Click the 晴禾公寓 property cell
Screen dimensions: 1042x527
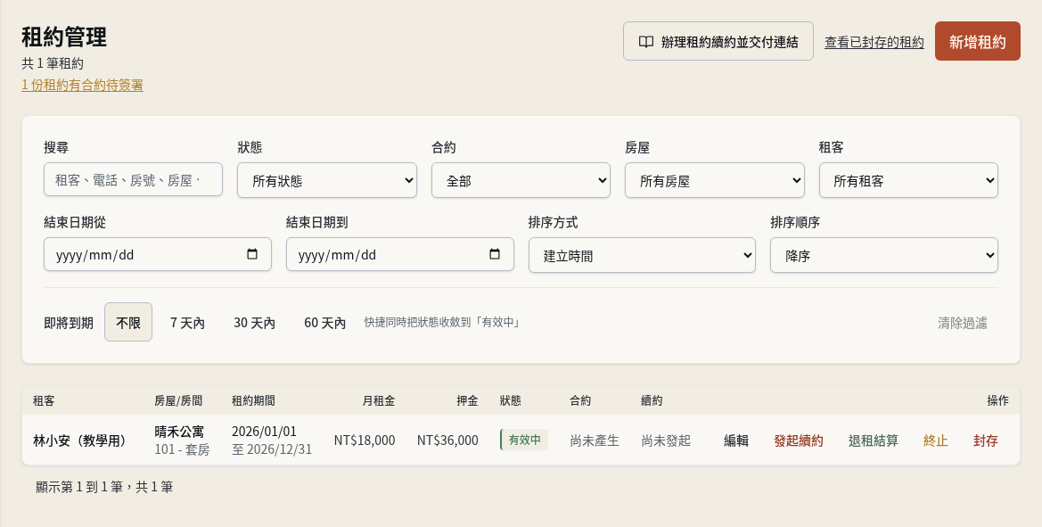179,432
